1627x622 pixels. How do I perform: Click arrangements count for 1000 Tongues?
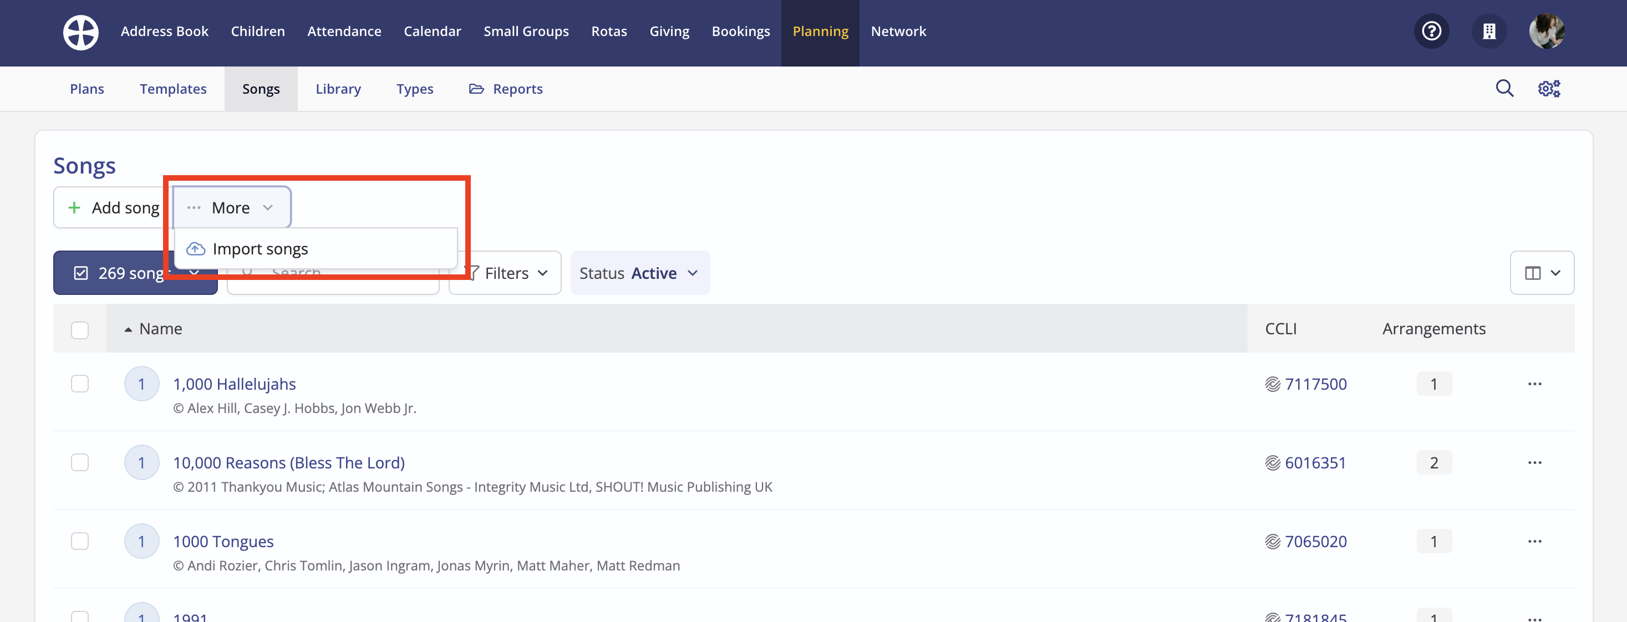(1433, 542)
